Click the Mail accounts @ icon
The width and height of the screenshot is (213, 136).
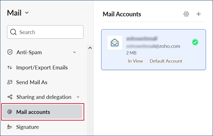(x=10, y=112)
